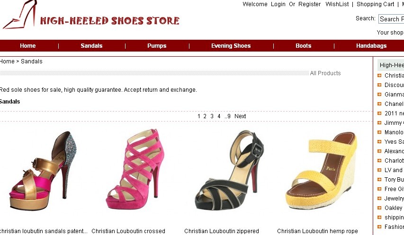The height and width of the screenshot is (235, 404).
Task: Click the orange arrow icon beside Oakley
Action: point(379,208)
